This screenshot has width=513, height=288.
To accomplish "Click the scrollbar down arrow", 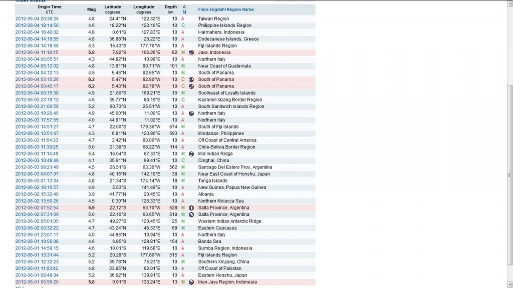I will (509, 284).
